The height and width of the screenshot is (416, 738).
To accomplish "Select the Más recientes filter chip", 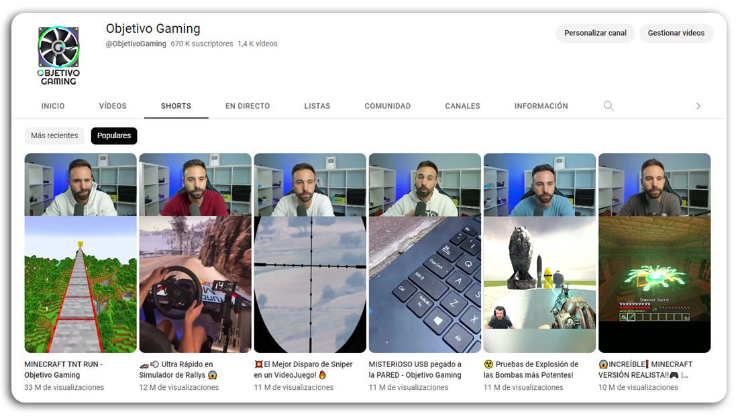I will (54, 136).
